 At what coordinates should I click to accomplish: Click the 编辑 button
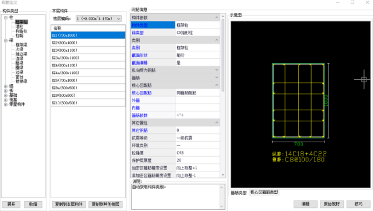(305, 204)
